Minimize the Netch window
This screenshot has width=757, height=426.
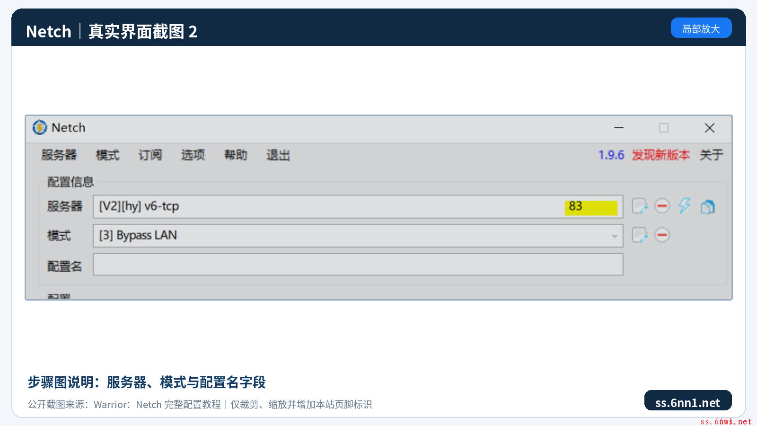[619, 128]
